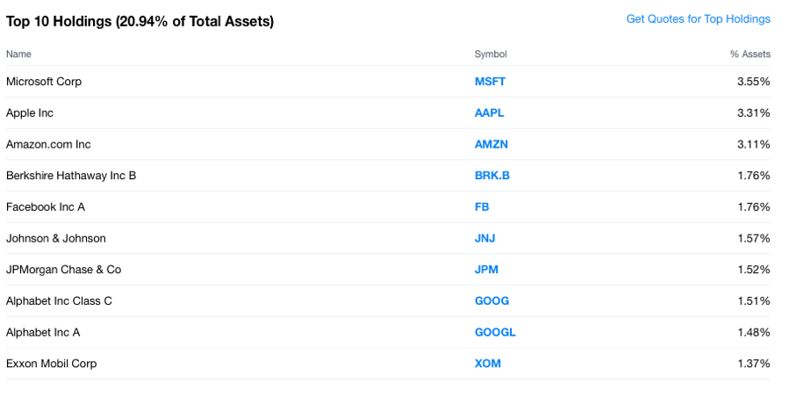789x397 pixels.
Task: Open the JNJ symbol link
Action: [x=485, y=238]
